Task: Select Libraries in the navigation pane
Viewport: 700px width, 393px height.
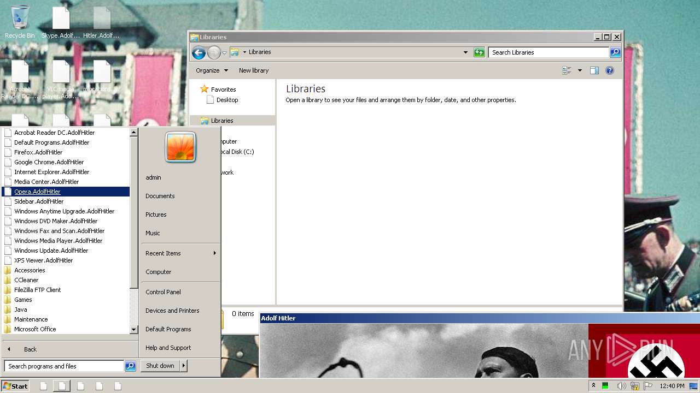Action: point(222,121)
